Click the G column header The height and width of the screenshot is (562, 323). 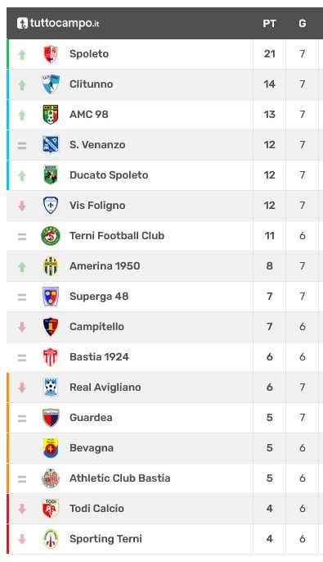pos(303,24)
